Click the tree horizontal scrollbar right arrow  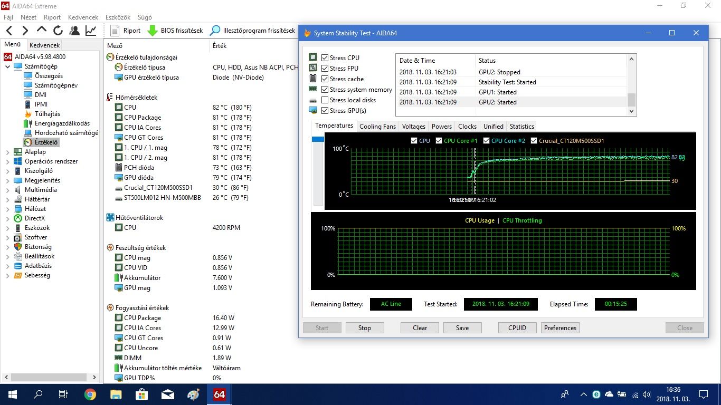pyautogui.click(x=94, y=378)
